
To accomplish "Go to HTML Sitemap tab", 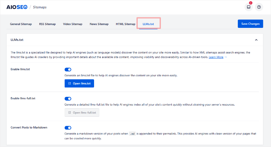I will click(x=126, y=24).
